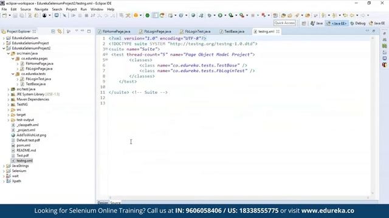Click the top icon in right trim bar
This screenshot has width=389, height=218.
tap(385, 33)
